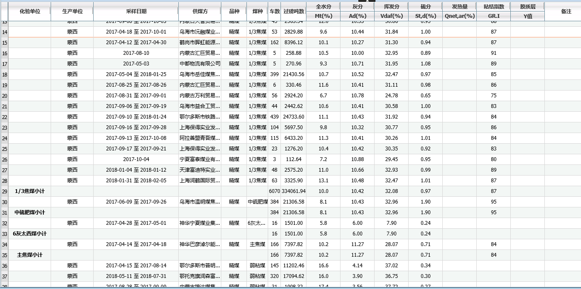Click 主焦煤 coal type cell in row 34
Viewport: 581px width, 289px height.
click(257, 244)
